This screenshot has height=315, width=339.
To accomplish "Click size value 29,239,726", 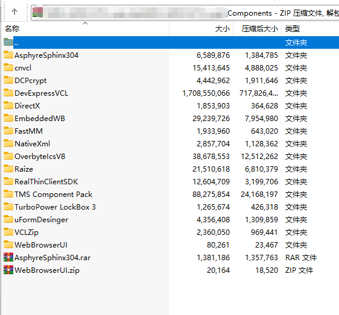I will click(x=211, y=119).
